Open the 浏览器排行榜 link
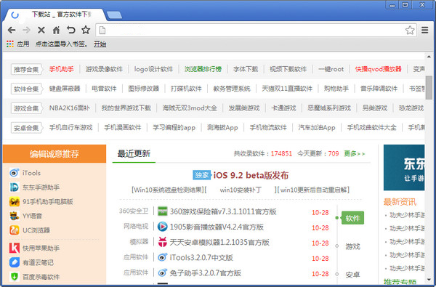 click(x=203, y=69)
